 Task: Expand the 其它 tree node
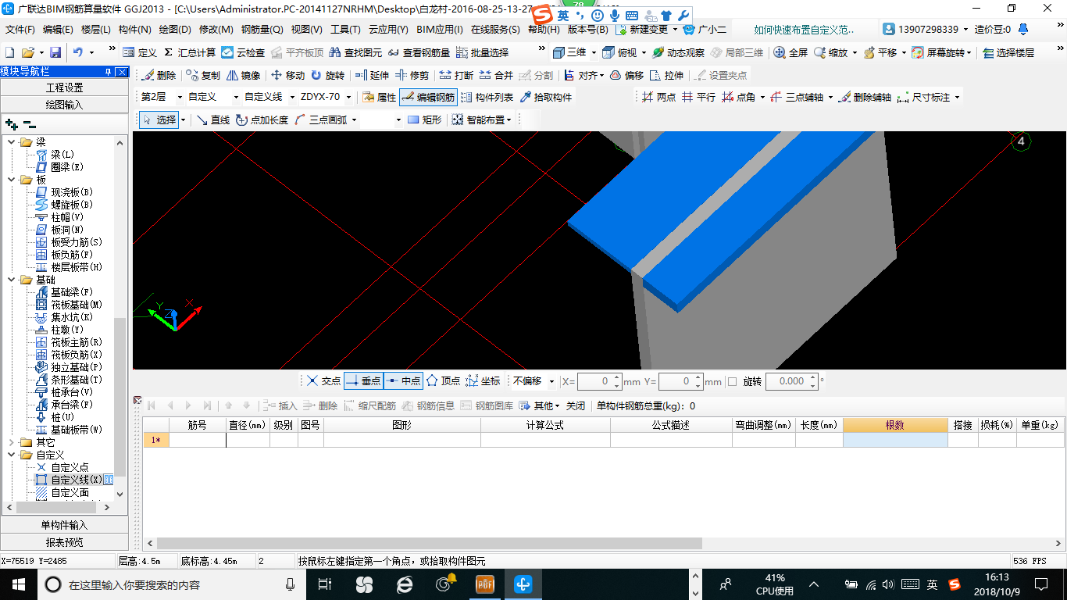[x=11, y=442]
